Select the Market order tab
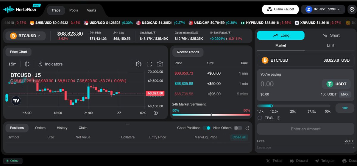The height and width of the screenshot is (166, 357). point(281,46)
